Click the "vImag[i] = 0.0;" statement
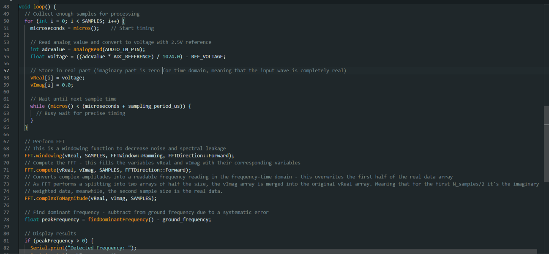Image resolution: width=549 pixels, height=254 pixels. pyautogui.click(x=52, y=85)
